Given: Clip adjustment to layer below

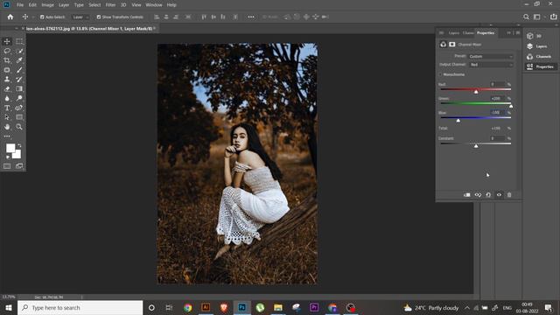Looking at the screenshot, I should pyautogui.click(x=466, y=194).
